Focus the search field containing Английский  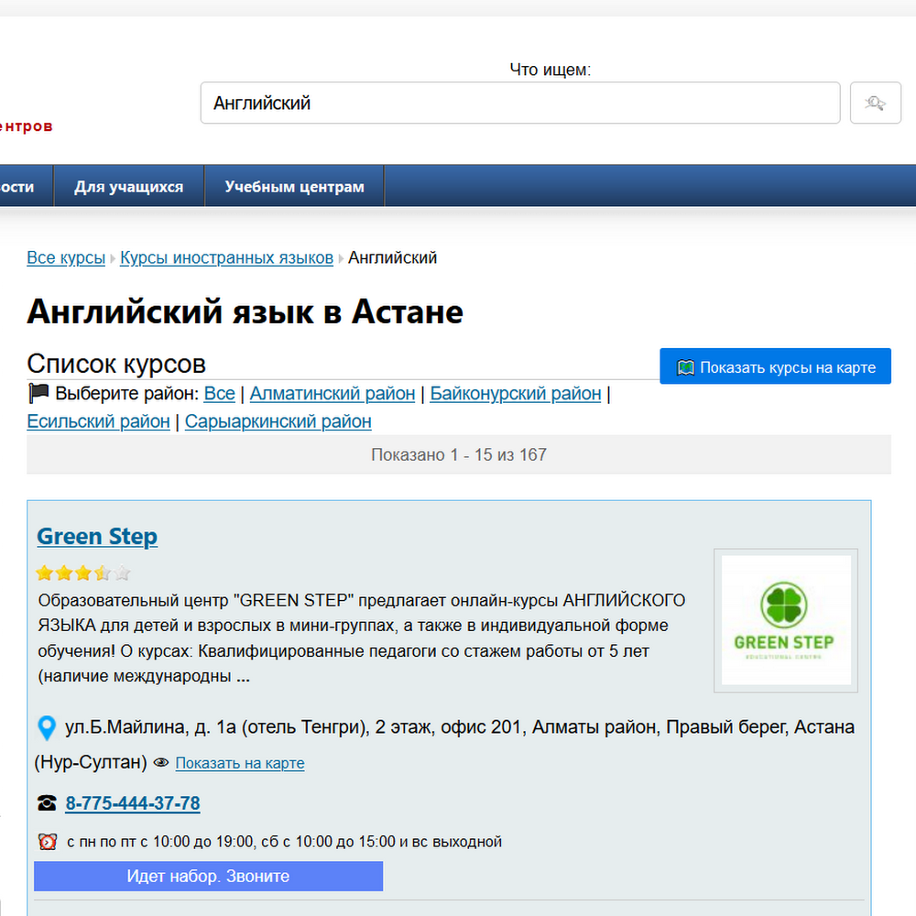pos(520,103)
